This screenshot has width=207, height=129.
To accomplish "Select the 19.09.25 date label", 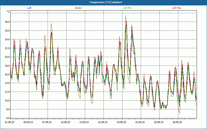I will click(121, 123).
